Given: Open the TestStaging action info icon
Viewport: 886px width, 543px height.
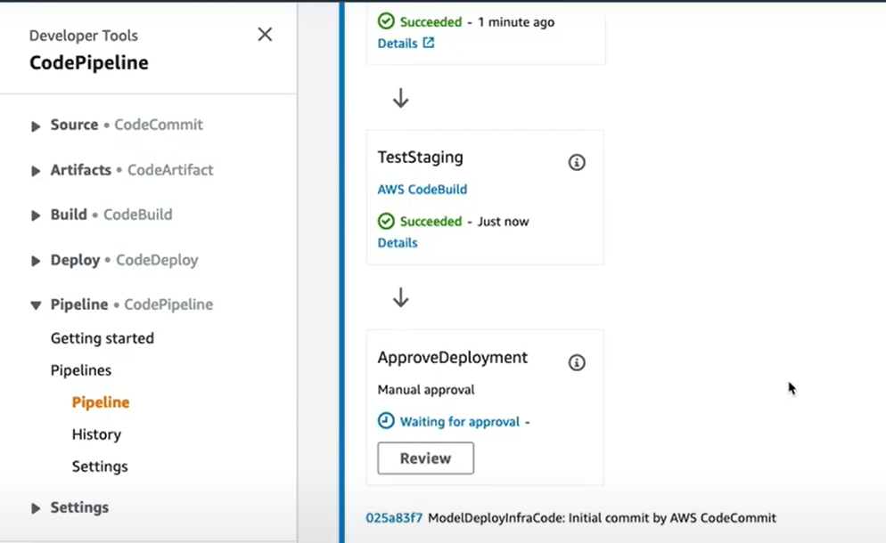Looking at the screenshot, I should (x=577, y=162).
